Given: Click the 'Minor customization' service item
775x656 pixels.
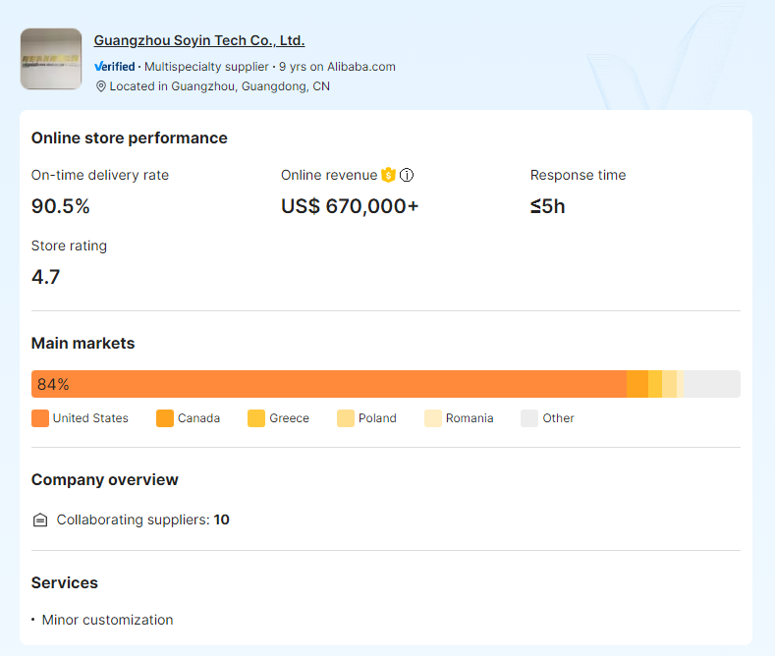Looking at the screenshot, I should pyautogui.click(x=108, y=620).
